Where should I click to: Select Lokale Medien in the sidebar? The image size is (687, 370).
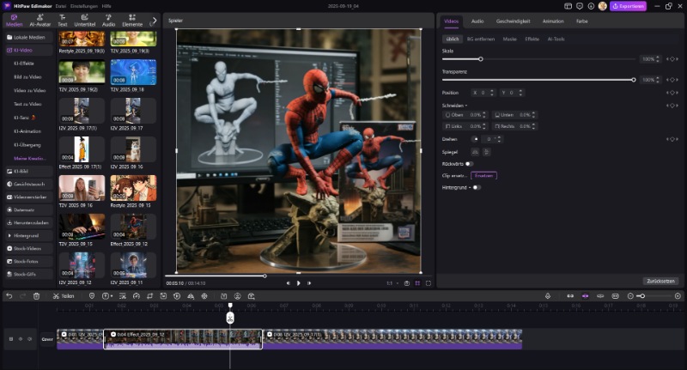(x=29, y=37)
